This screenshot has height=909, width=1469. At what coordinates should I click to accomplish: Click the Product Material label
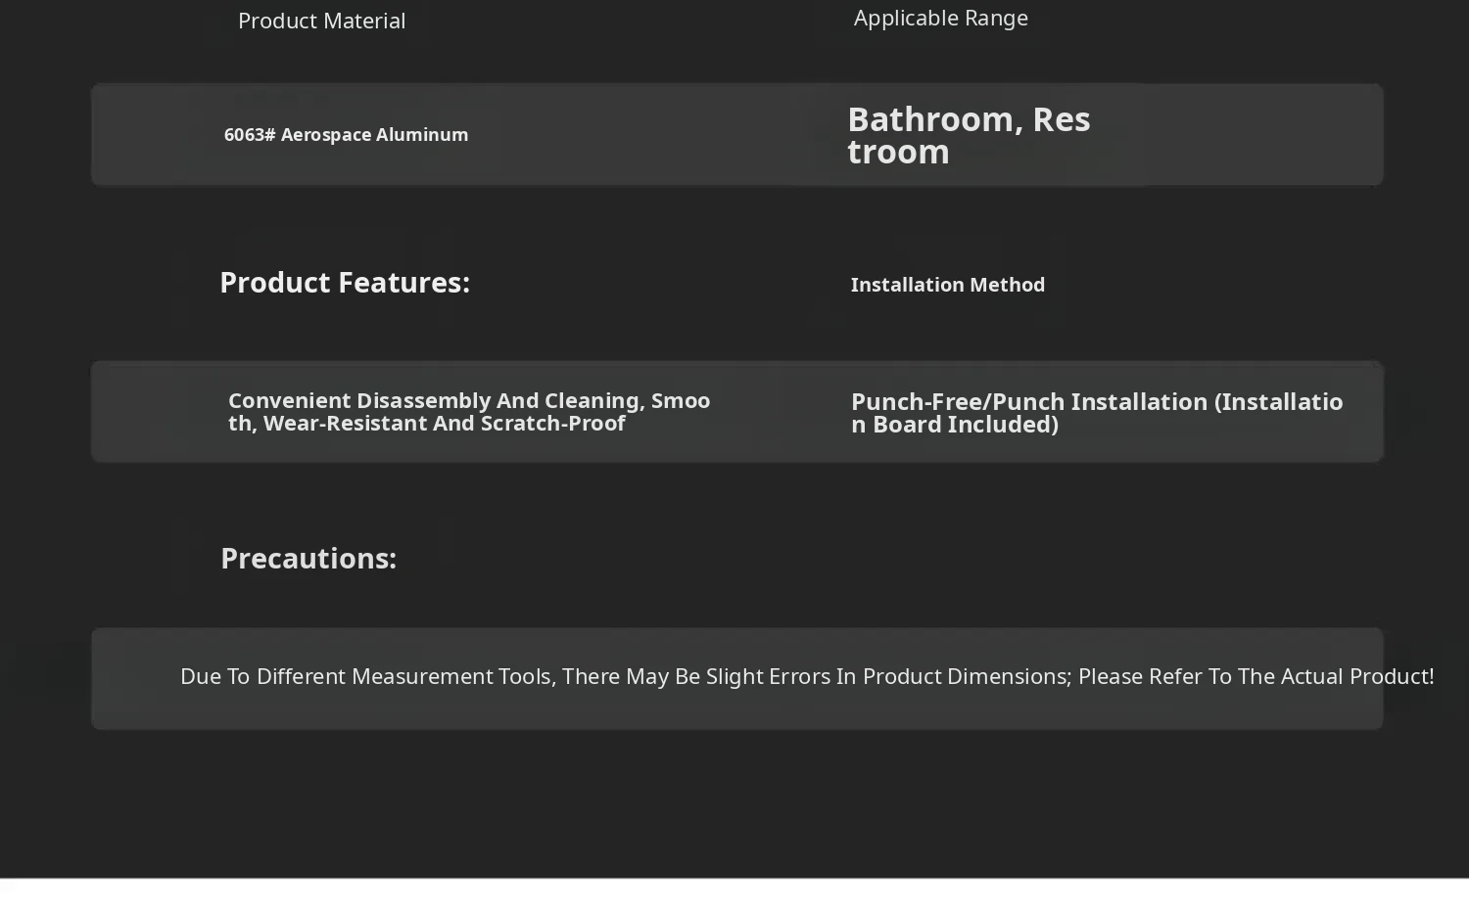(321, 21)
